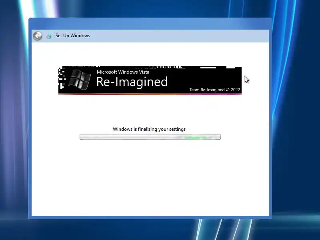Click the finalizing settings progress bar
Viewport: 320px width, 240px height.
(150, 137)
